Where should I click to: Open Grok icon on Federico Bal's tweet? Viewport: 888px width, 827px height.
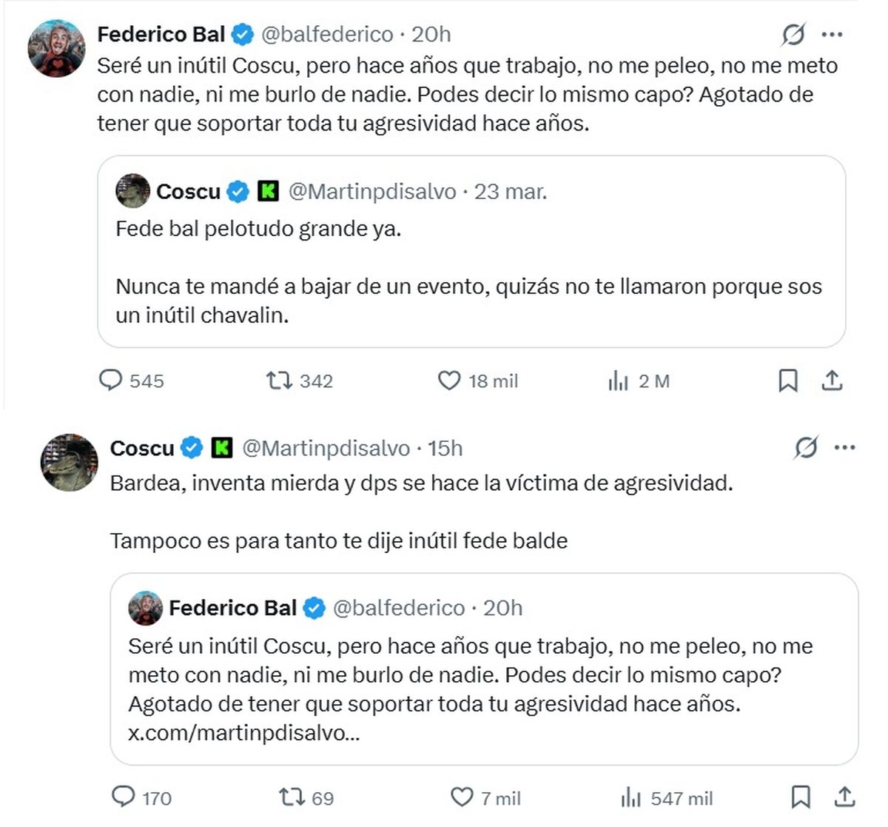[793, 34]
